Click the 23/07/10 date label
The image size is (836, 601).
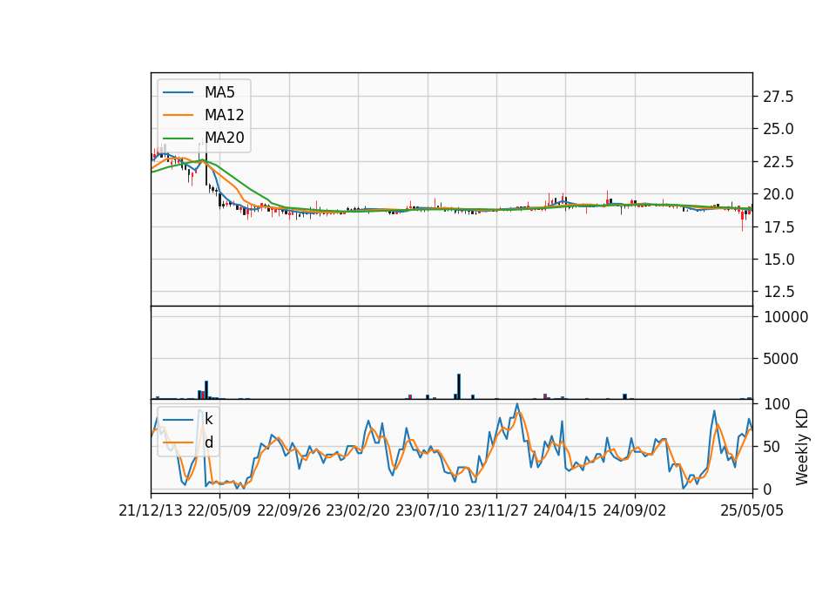[427, 510]
